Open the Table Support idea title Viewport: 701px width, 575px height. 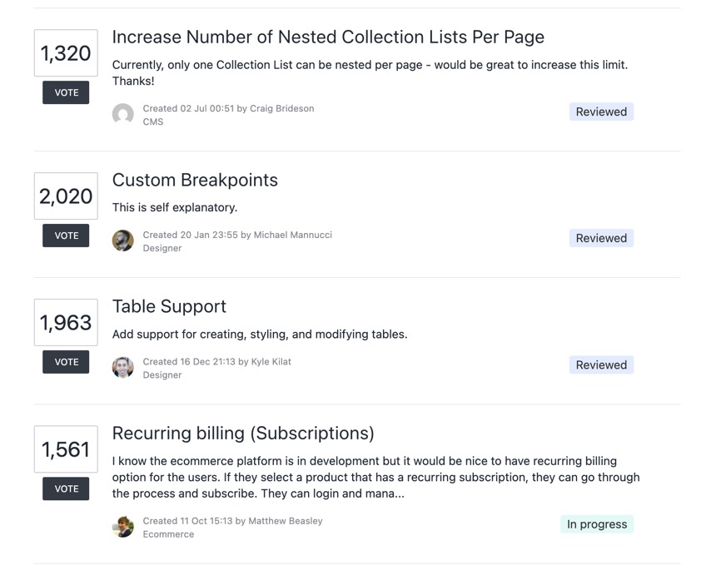(169, 306)
